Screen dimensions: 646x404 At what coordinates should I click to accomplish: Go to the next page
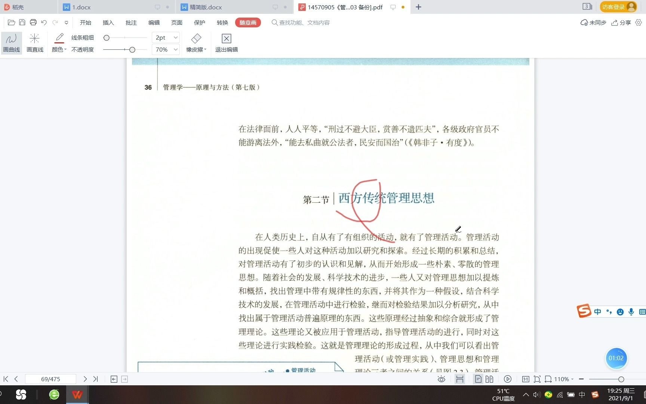coord(85,379)
